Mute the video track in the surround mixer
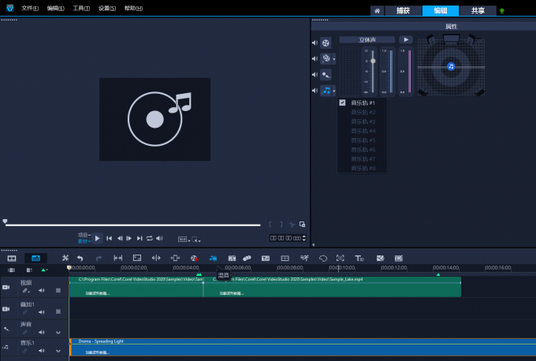The width and height of the screenshot is (536, 361). (x=315, y=43)
